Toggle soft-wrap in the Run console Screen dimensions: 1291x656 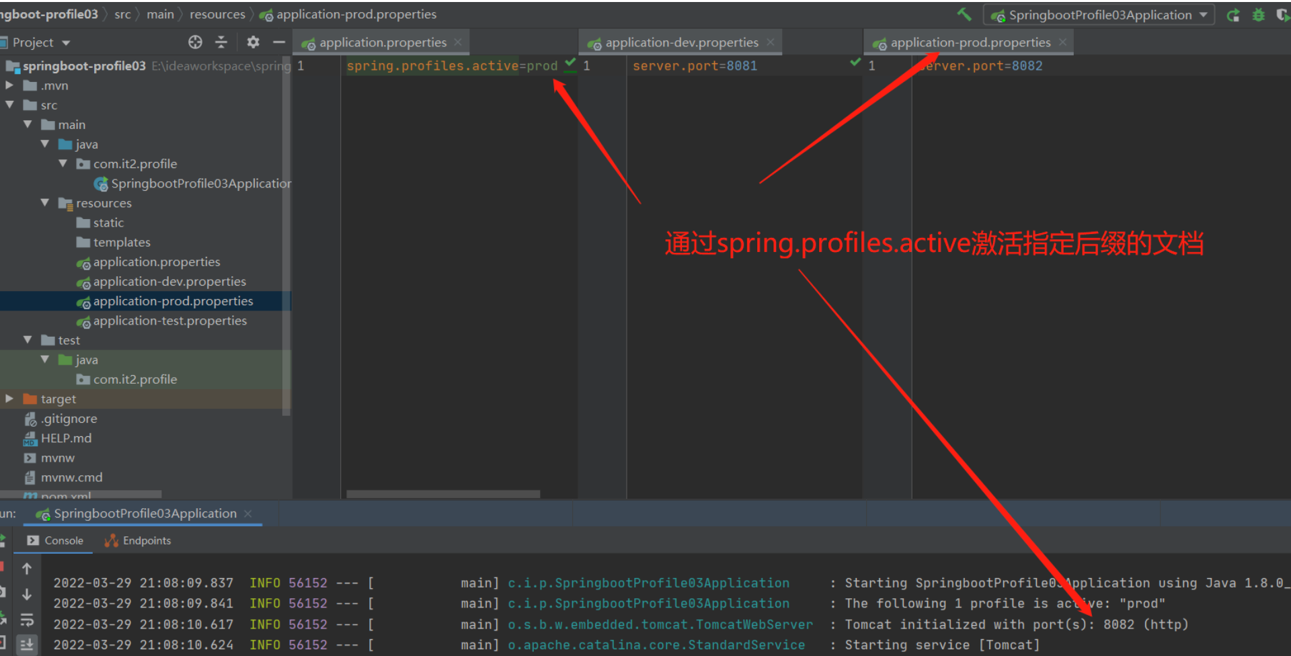pyautogui.click(x=27, y=619)
